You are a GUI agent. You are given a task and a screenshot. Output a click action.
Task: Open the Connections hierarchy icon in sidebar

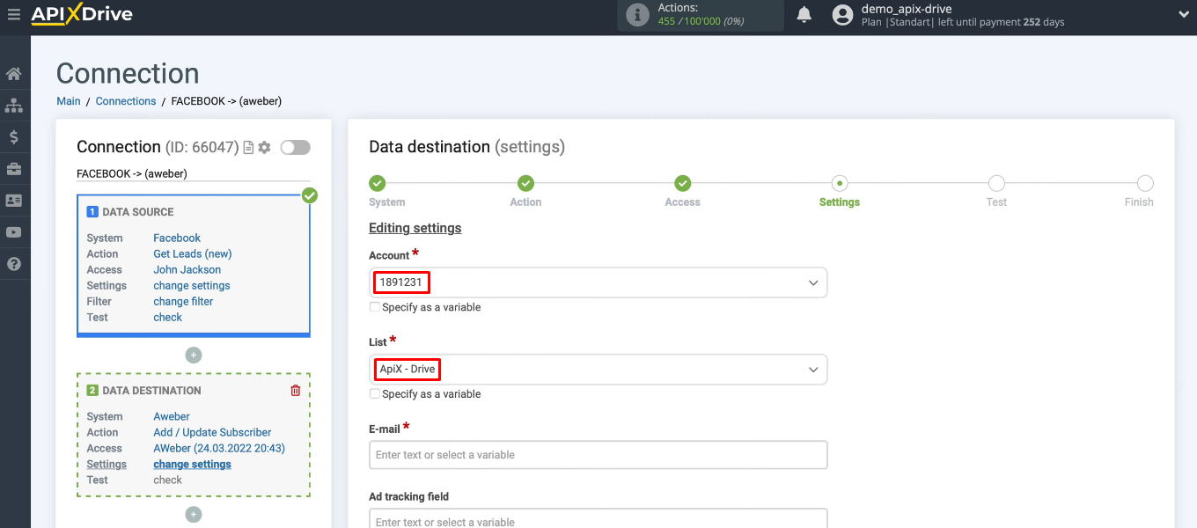(14, 105)
